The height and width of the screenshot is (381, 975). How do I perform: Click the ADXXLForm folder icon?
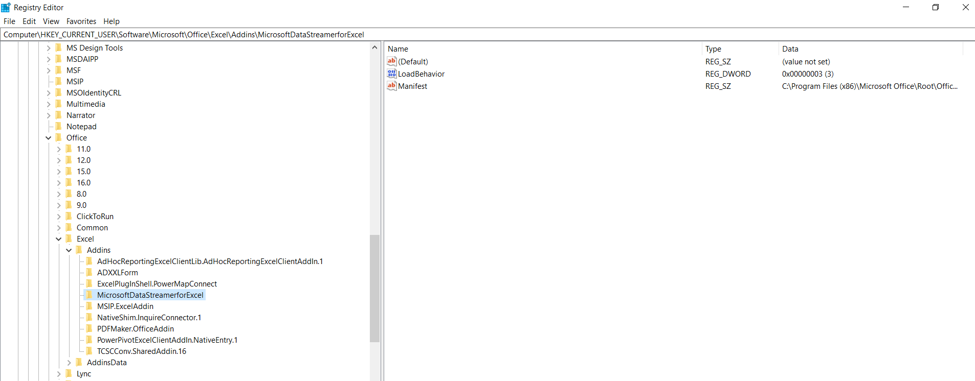[x=89, y=272]
